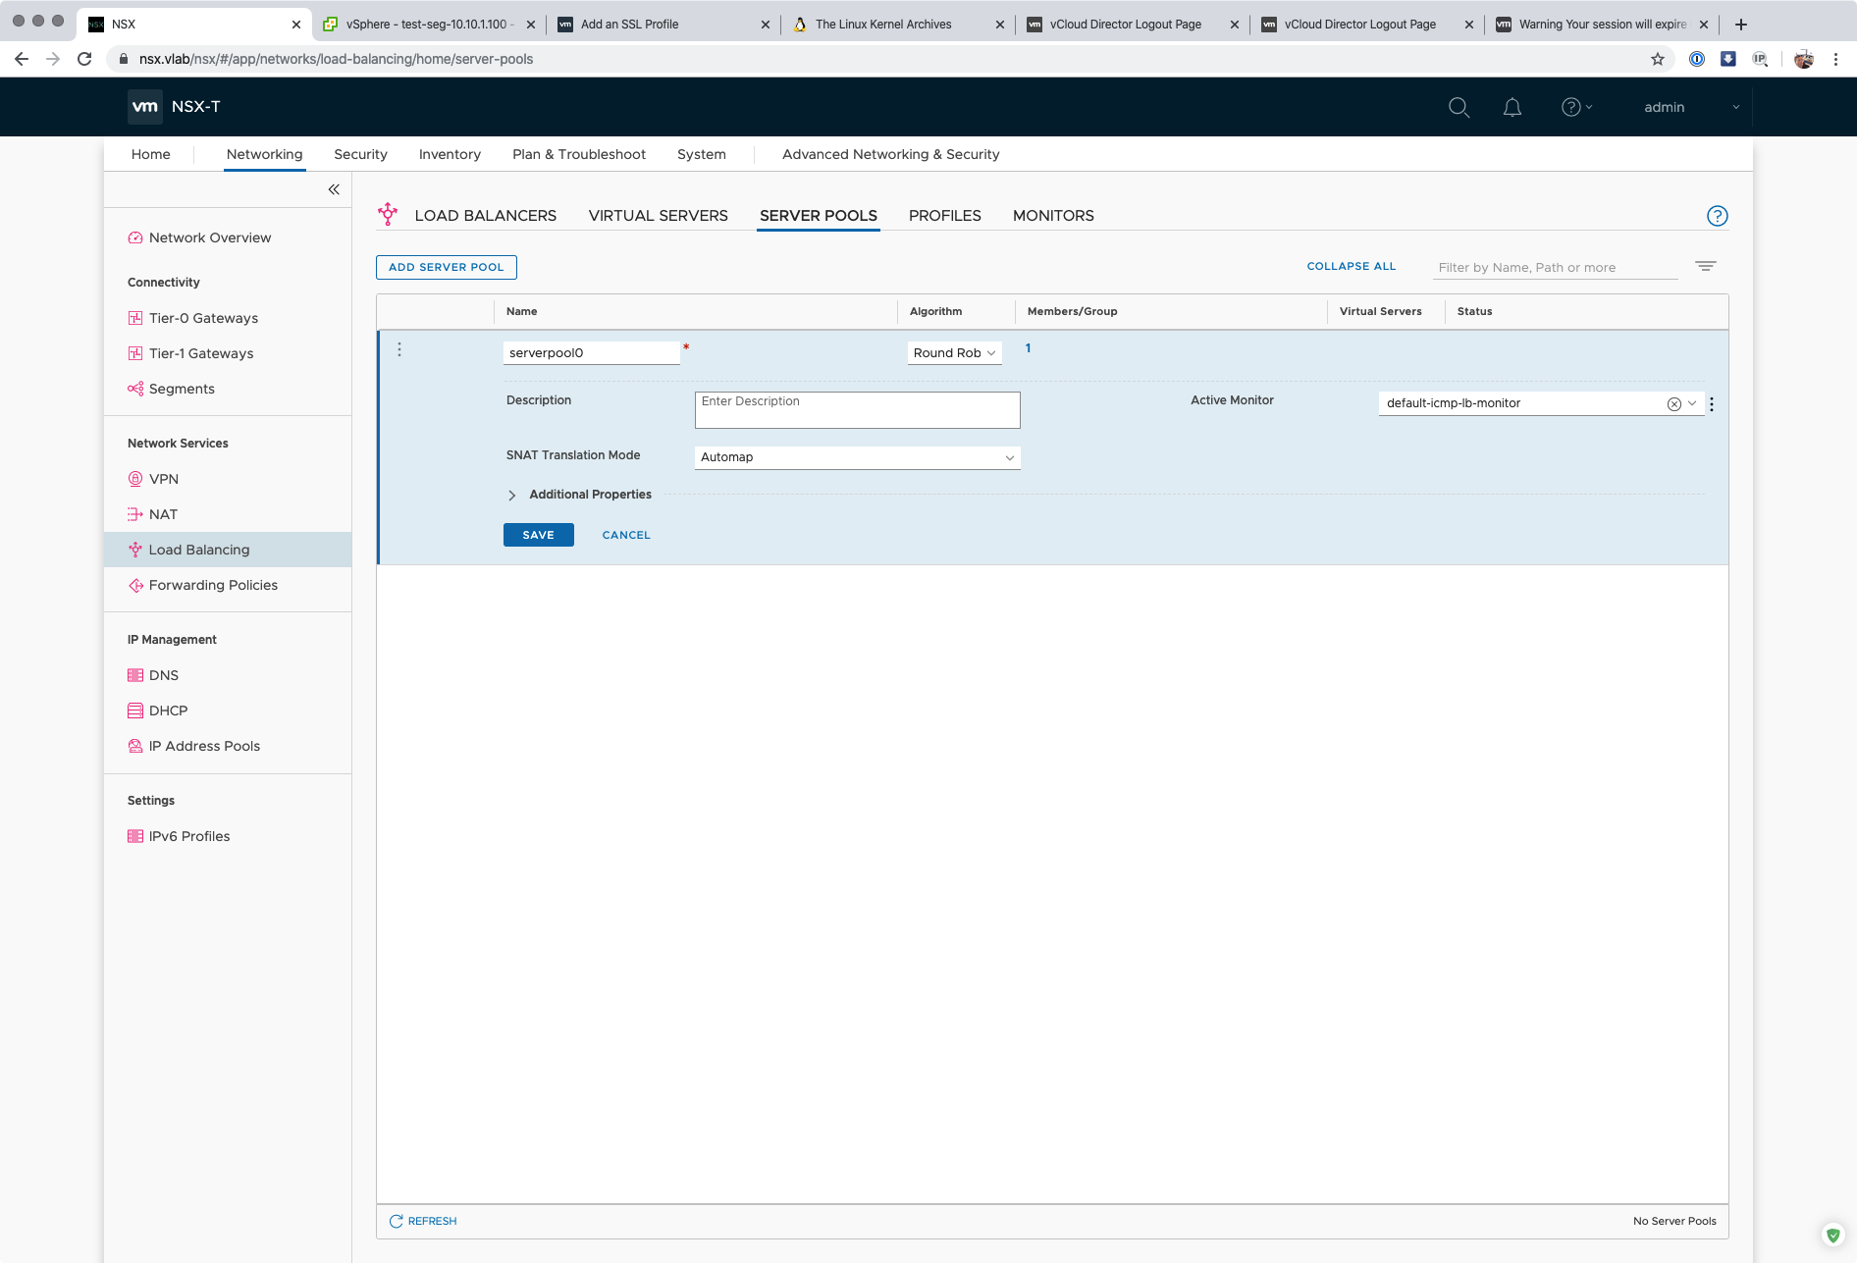The width and height of the screenshot is (1857, 1263).
Task: Collapse the left sidebar with double-chevron icon
Action: tap(334, 189)
